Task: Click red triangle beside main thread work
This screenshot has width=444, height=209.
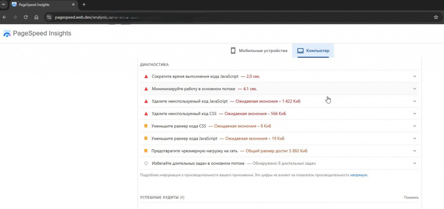Action: pyautogui.click(x=146, y=89)
